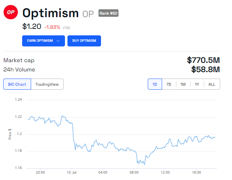This screenshot has width=232, height=180.
Task: Click the -1.83% price change
Action: pyautogui.click(x=52, y=27)
